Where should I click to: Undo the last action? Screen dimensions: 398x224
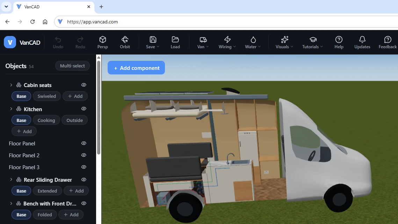pyautogui.click(x=58, y=42)
